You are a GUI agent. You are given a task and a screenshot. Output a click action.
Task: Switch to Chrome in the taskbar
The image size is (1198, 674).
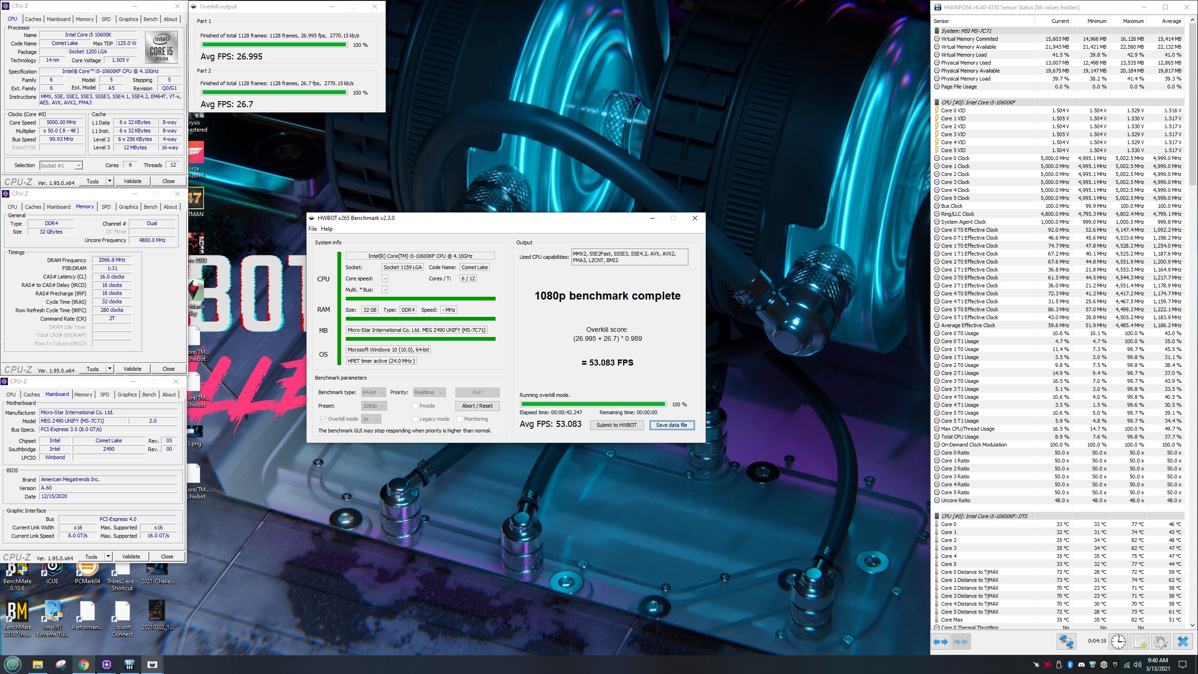pyautogui.click(x=84, y=665)
